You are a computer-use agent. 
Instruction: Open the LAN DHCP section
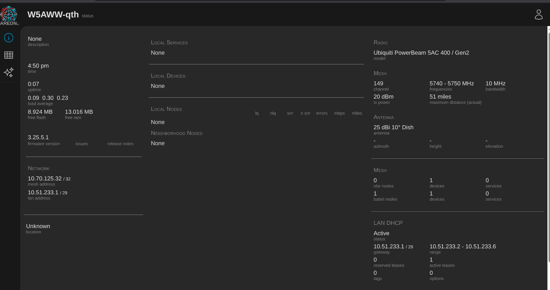pos(388,223)
